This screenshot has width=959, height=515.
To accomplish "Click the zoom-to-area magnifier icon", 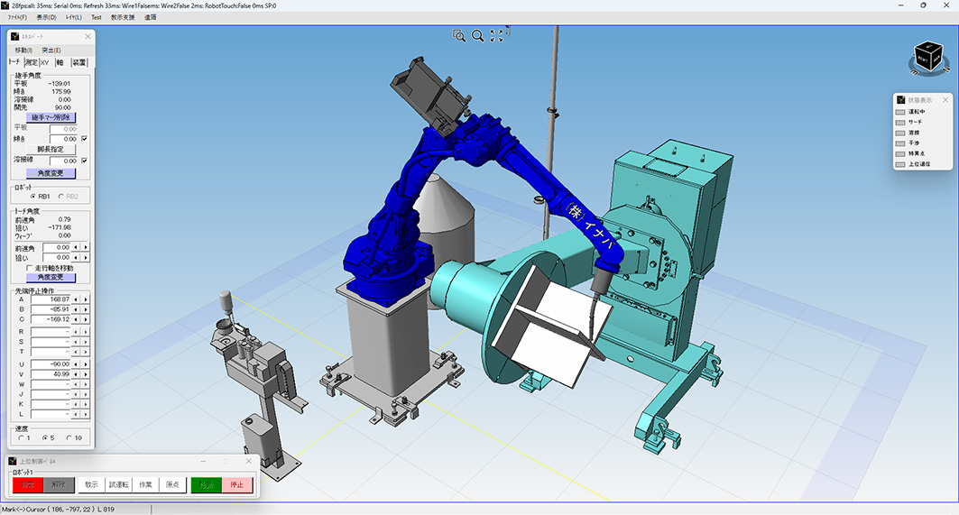I will coord(459,36).
